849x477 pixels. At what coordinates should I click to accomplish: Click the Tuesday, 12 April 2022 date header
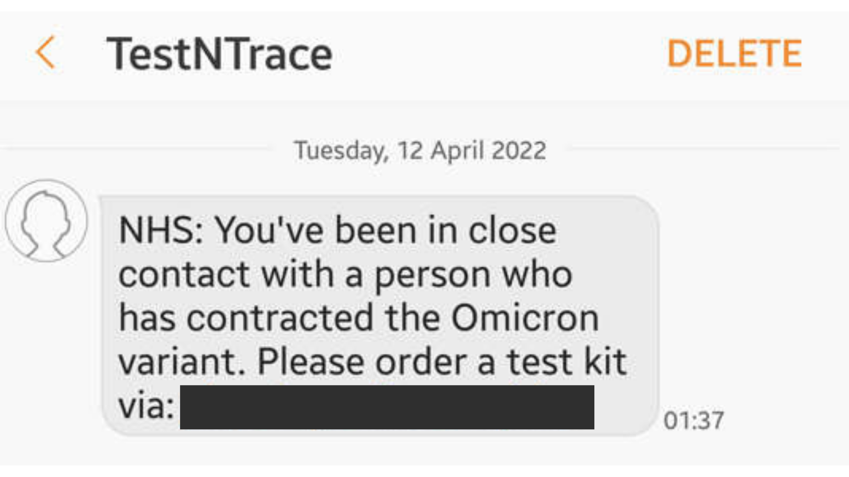(x=420, y=151)
